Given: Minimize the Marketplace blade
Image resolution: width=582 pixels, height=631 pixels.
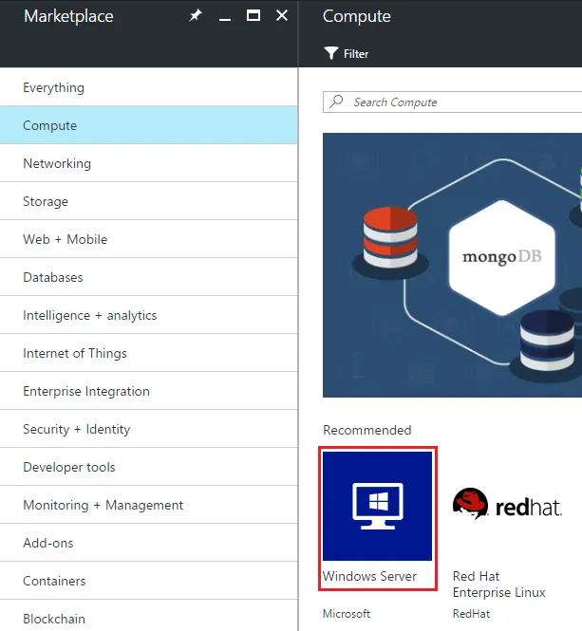Looking at the screenshot, I should pyautogui.click(x=225, y=19).
